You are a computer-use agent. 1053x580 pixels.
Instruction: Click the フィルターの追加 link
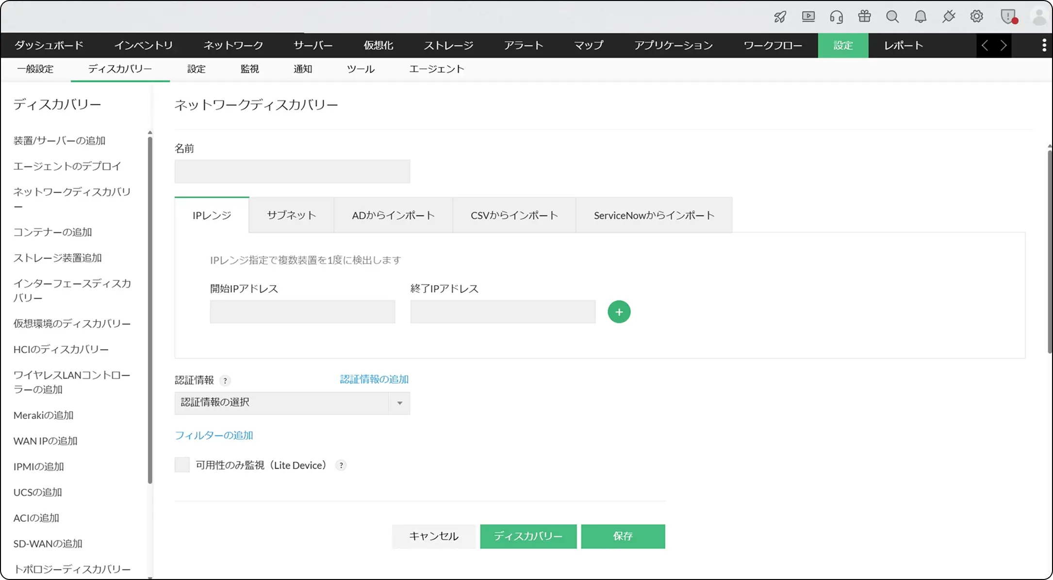pyautogui.click(x=214, y=435)
